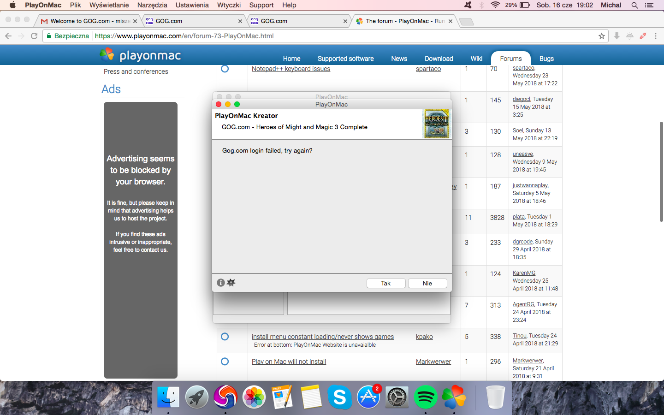Open the Support menu

click(x=261, y=5)
